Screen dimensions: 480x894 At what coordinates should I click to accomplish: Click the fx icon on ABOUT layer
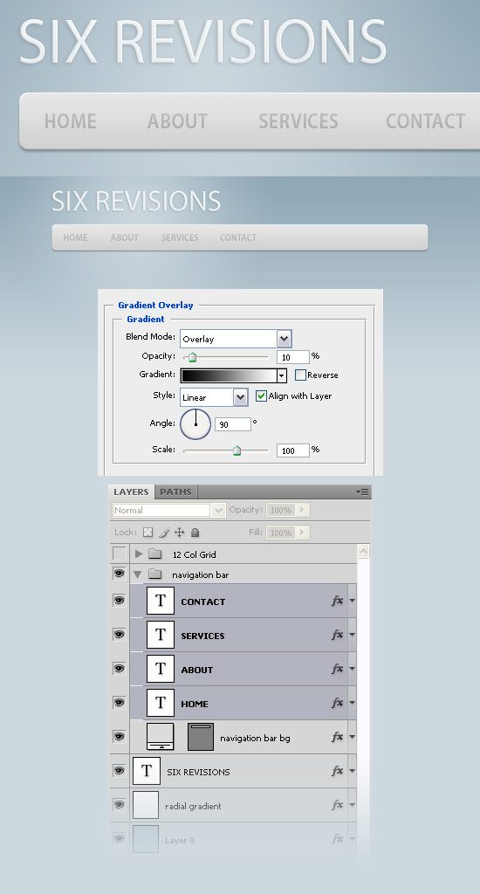pyautogui.click(x=338, y=669)
